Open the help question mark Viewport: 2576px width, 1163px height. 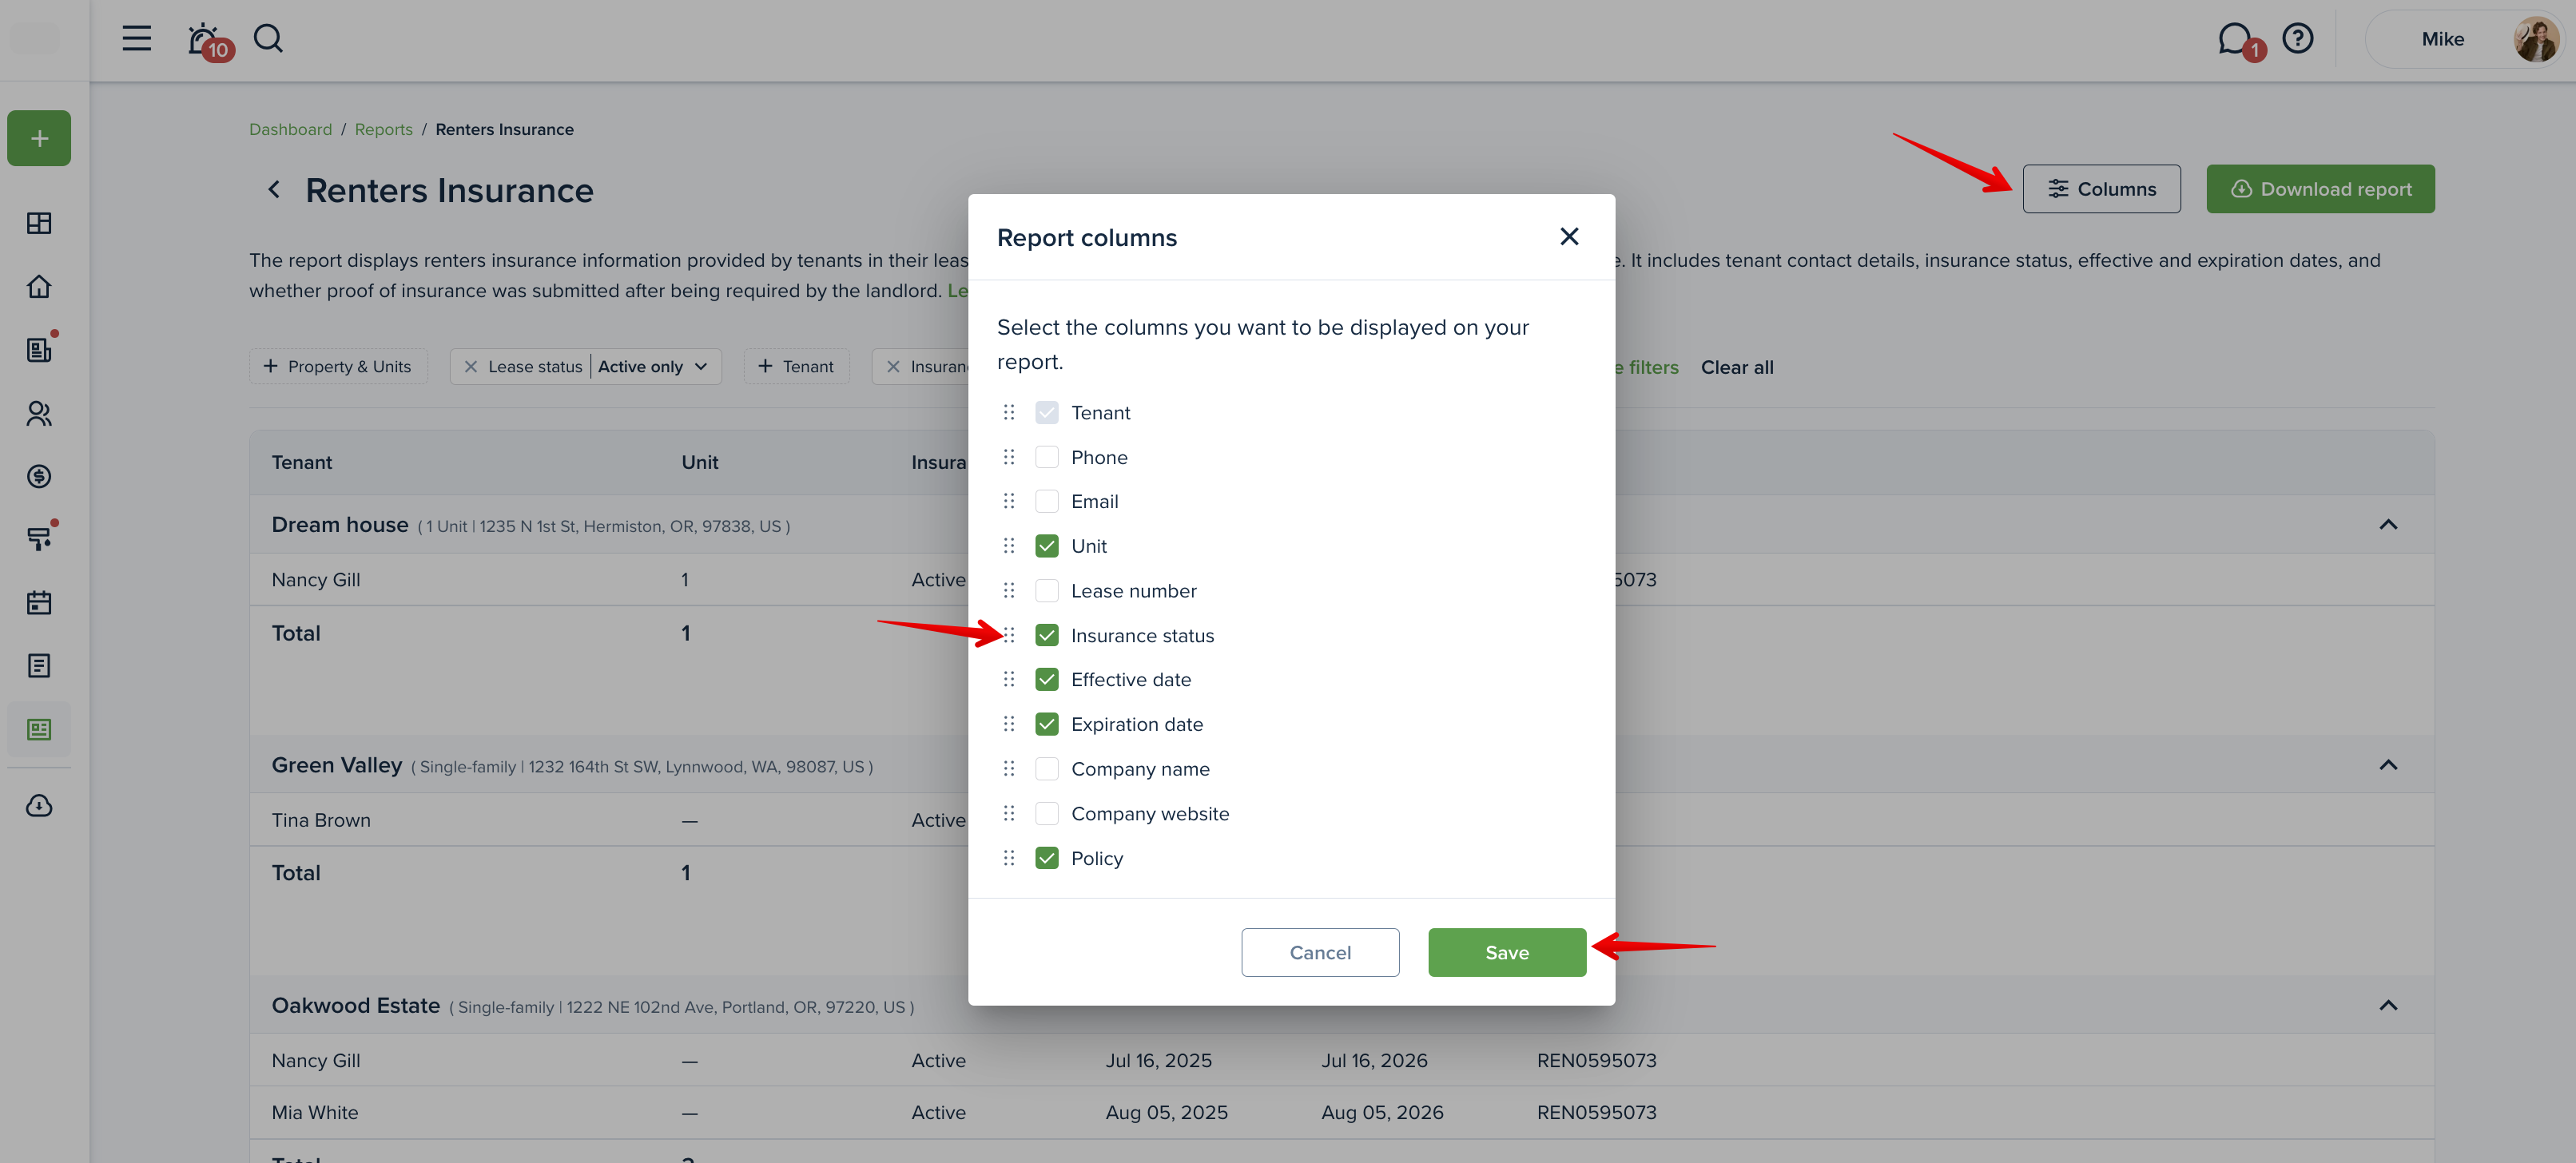[2297, 39]
